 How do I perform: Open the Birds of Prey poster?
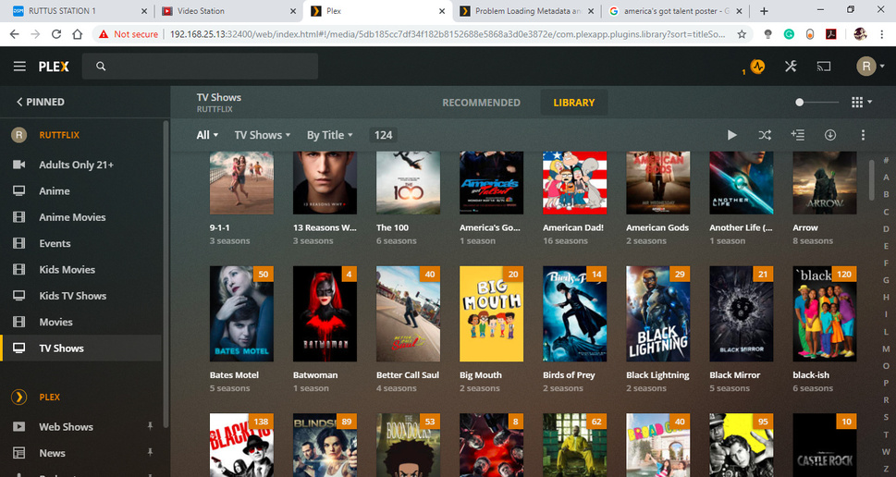[x=574, y=313]
